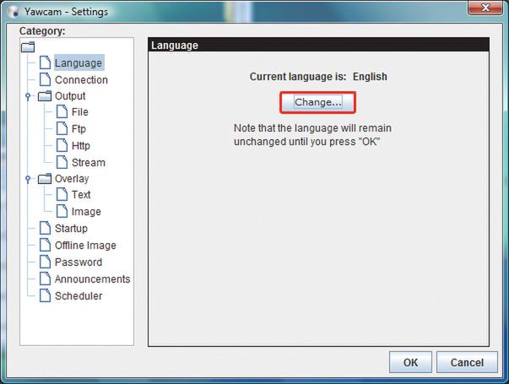Image resolution: width=509 pixels, height=384 pixels.
Task: Click the page icon beside Image
Action: [x=62, y=211]
